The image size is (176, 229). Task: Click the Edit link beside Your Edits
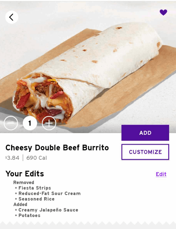[x=161, y=174]
